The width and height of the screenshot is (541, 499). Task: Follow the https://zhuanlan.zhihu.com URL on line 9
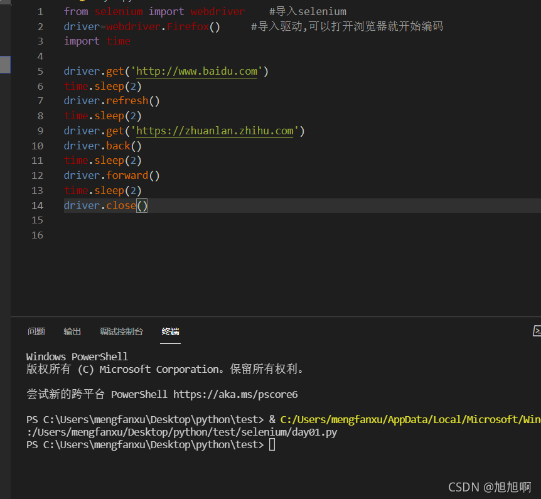[x=215, y=131]
